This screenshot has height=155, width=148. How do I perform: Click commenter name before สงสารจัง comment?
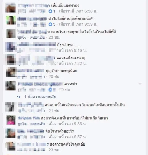(29, 118)
